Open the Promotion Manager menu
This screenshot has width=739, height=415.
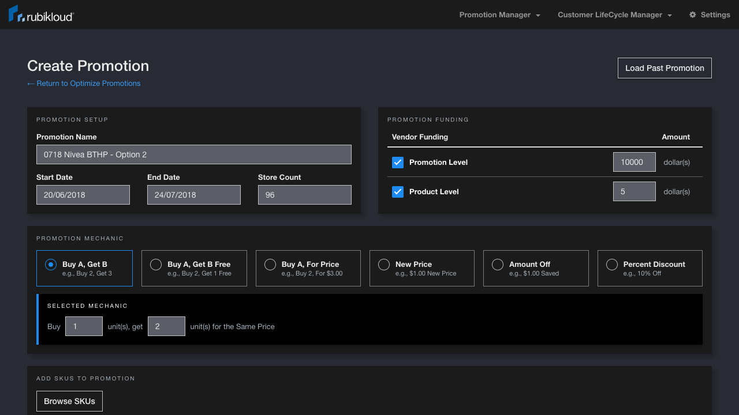point(495,15)
